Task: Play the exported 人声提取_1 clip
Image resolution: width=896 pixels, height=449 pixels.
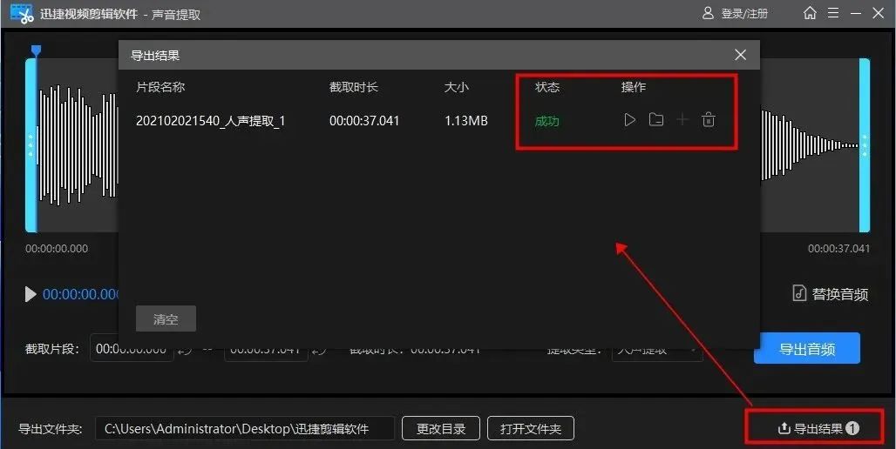Action: (629, 120)
